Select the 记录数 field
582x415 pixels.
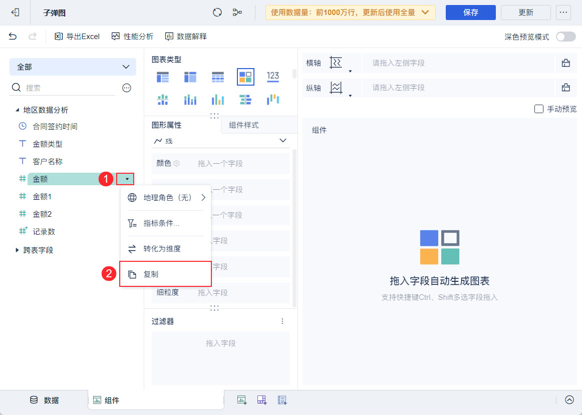[x=44, y=231]
